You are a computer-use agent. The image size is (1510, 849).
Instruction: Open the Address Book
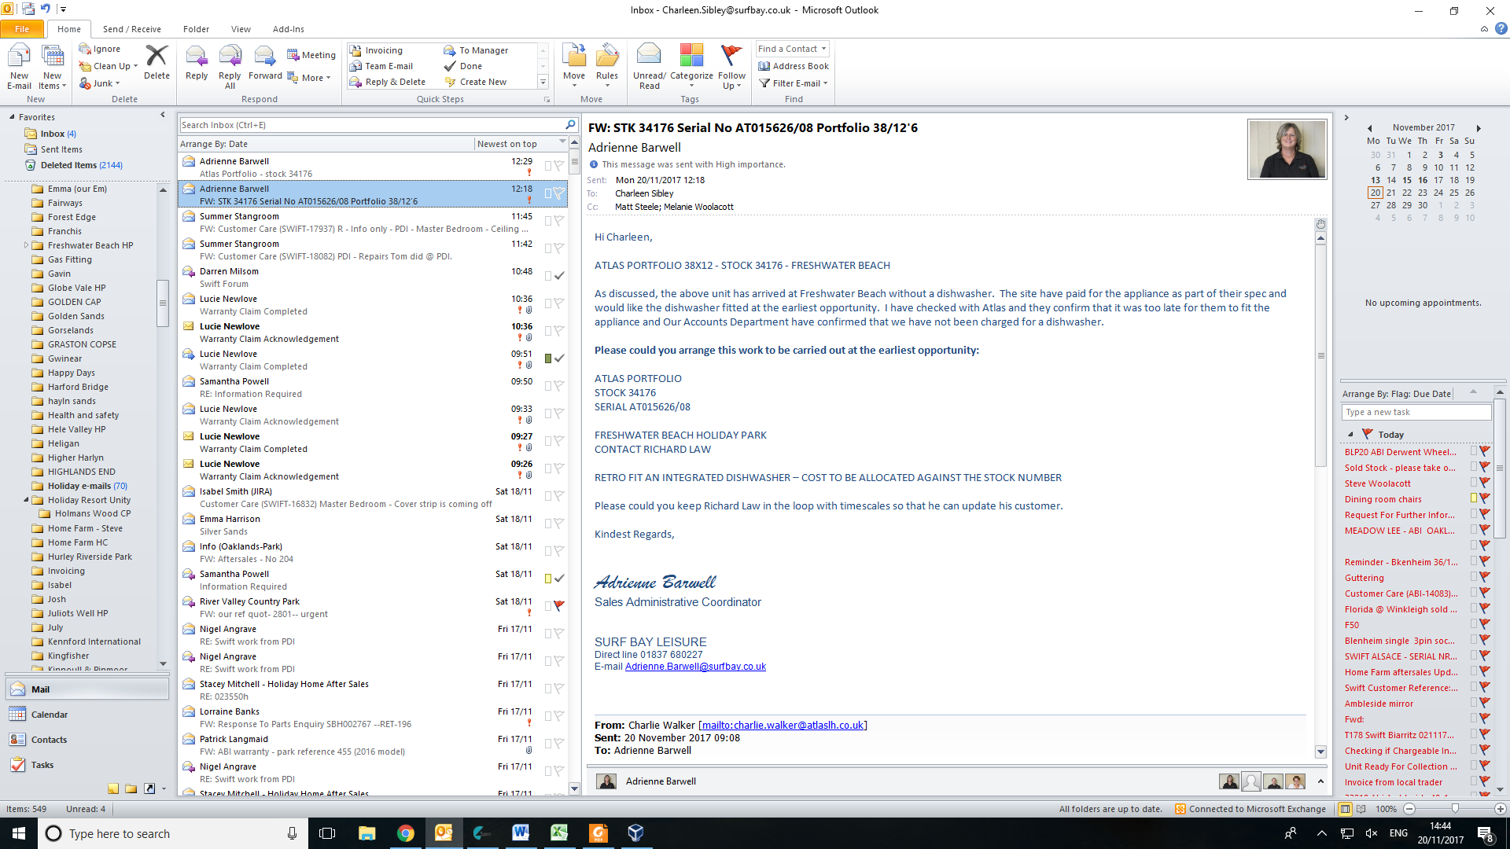pos(794,66)
